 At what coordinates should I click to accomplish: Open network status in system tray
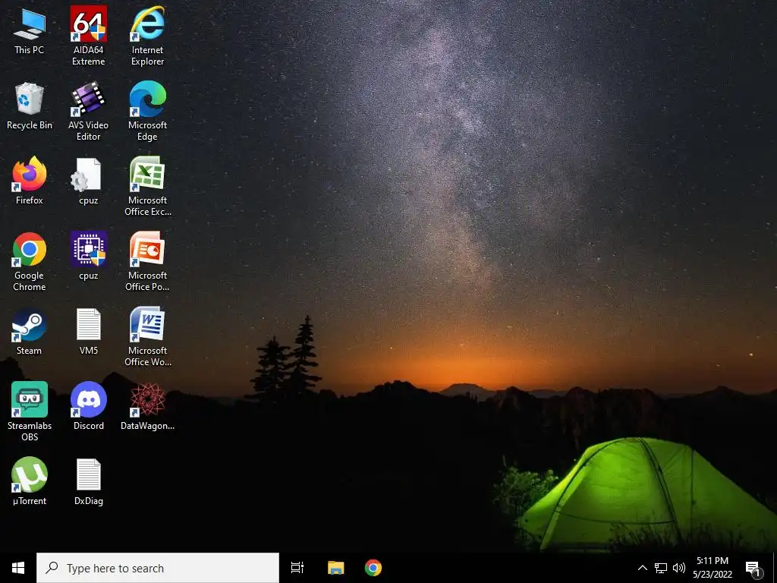[x=661, y=568]
